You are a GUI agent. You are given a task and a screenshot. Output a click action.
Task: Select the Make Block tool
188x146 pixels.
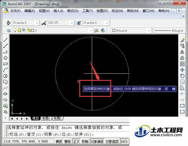tap(5, 112)
